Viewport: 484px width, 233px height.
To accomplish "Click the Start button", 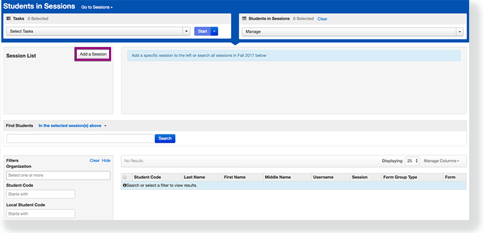I will point(203,31).
